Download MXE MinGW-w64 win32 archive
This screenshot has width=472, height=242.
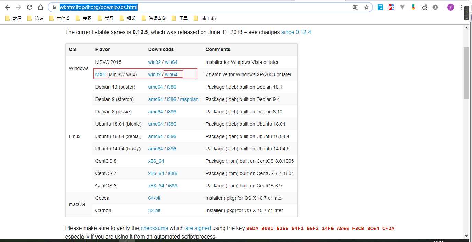point(155,74)
